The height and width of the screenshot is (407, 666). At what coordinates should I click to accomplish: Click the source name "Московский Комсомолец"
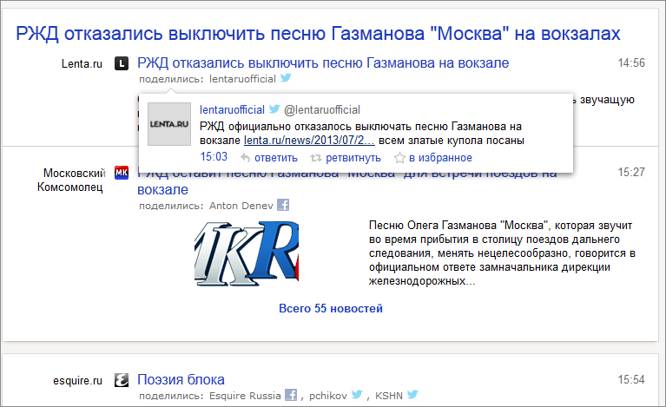coord(71,180)
